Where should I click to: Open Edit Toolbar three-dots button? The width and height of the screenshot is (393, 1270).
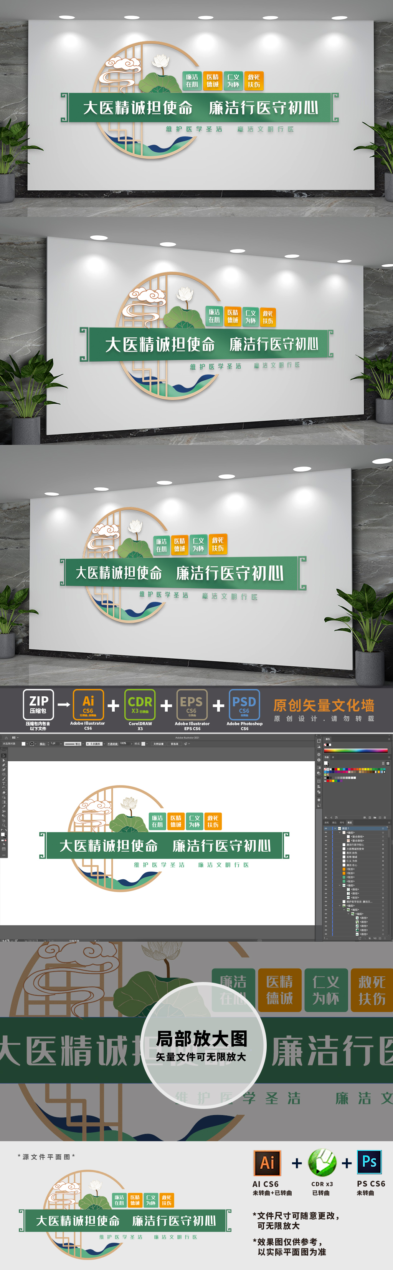(x=4, y=855)
